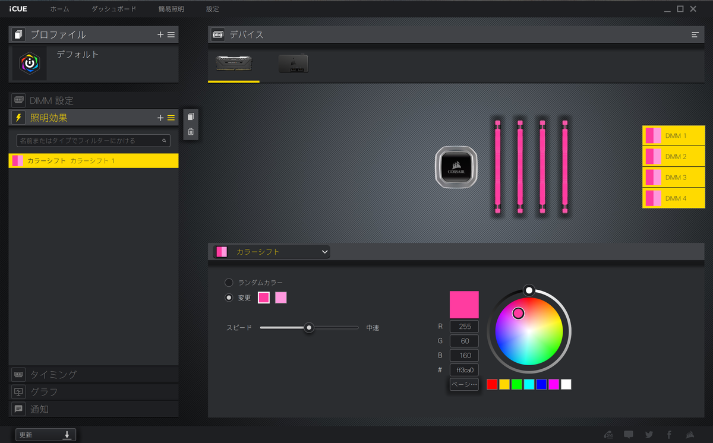Pick the white preset color swatch

[x=566, y=384]
